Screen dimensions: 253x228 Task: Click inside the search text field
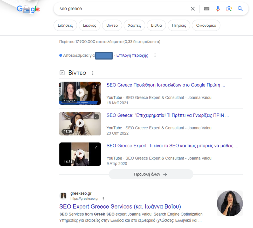(122, 9)
